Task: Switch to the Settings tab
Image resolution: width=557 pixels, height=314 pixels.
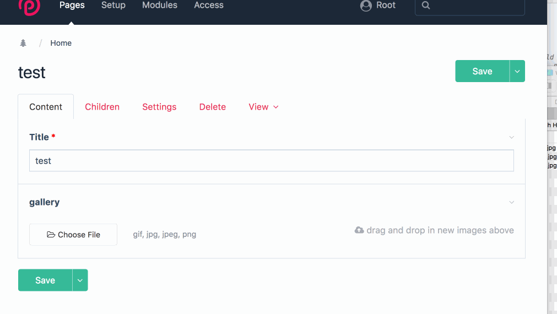Action: pyautogui.click(x=159, y=107)
